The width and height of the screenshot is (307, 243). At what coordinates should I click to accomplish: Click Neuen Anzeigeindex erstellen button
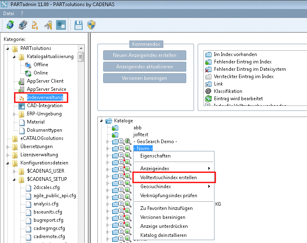click(144, 55)
